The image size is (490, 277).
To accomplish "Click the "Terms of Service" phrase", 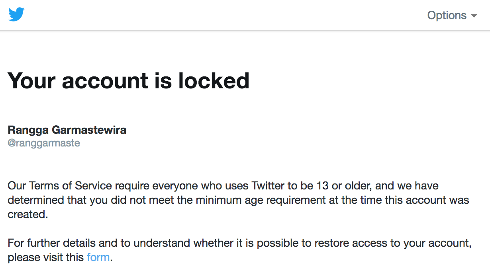I will (73, 185).
